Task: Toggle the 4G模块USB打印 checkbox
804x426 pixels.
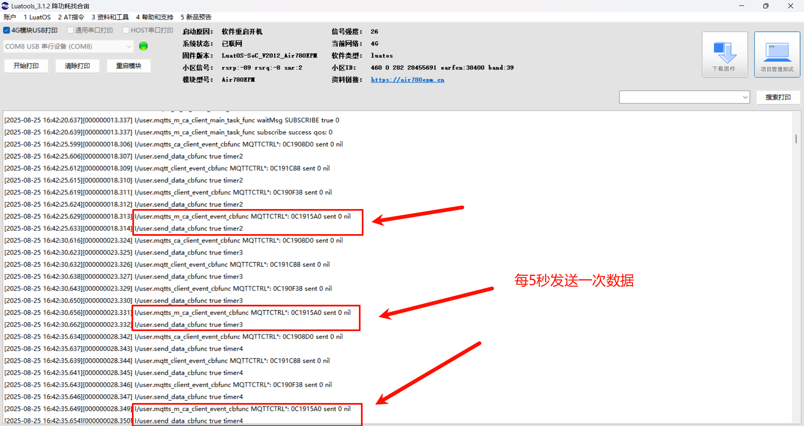Action: pos(6,30)
